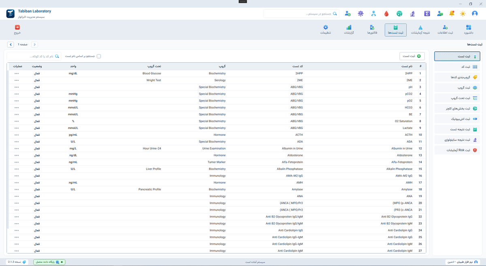Image resolution: width=486 pixels, height=266 pixels.
Task: Open the three-dot menu for Lactate row
Action: [x=17, y=128]
